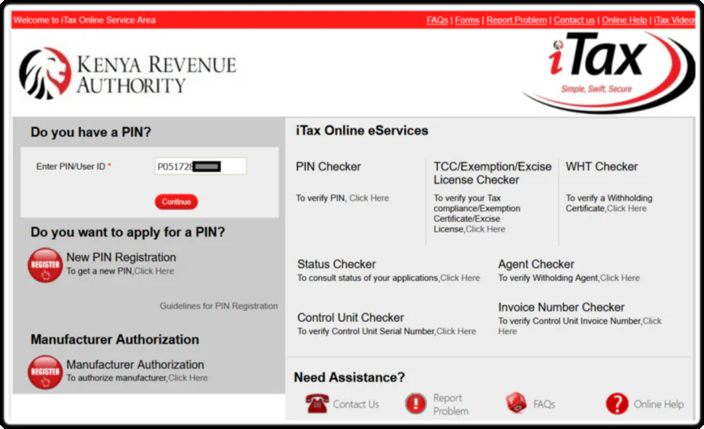Open Contact us link in top bar
This screenshot has width=704, height=429.
coord(574,20)
